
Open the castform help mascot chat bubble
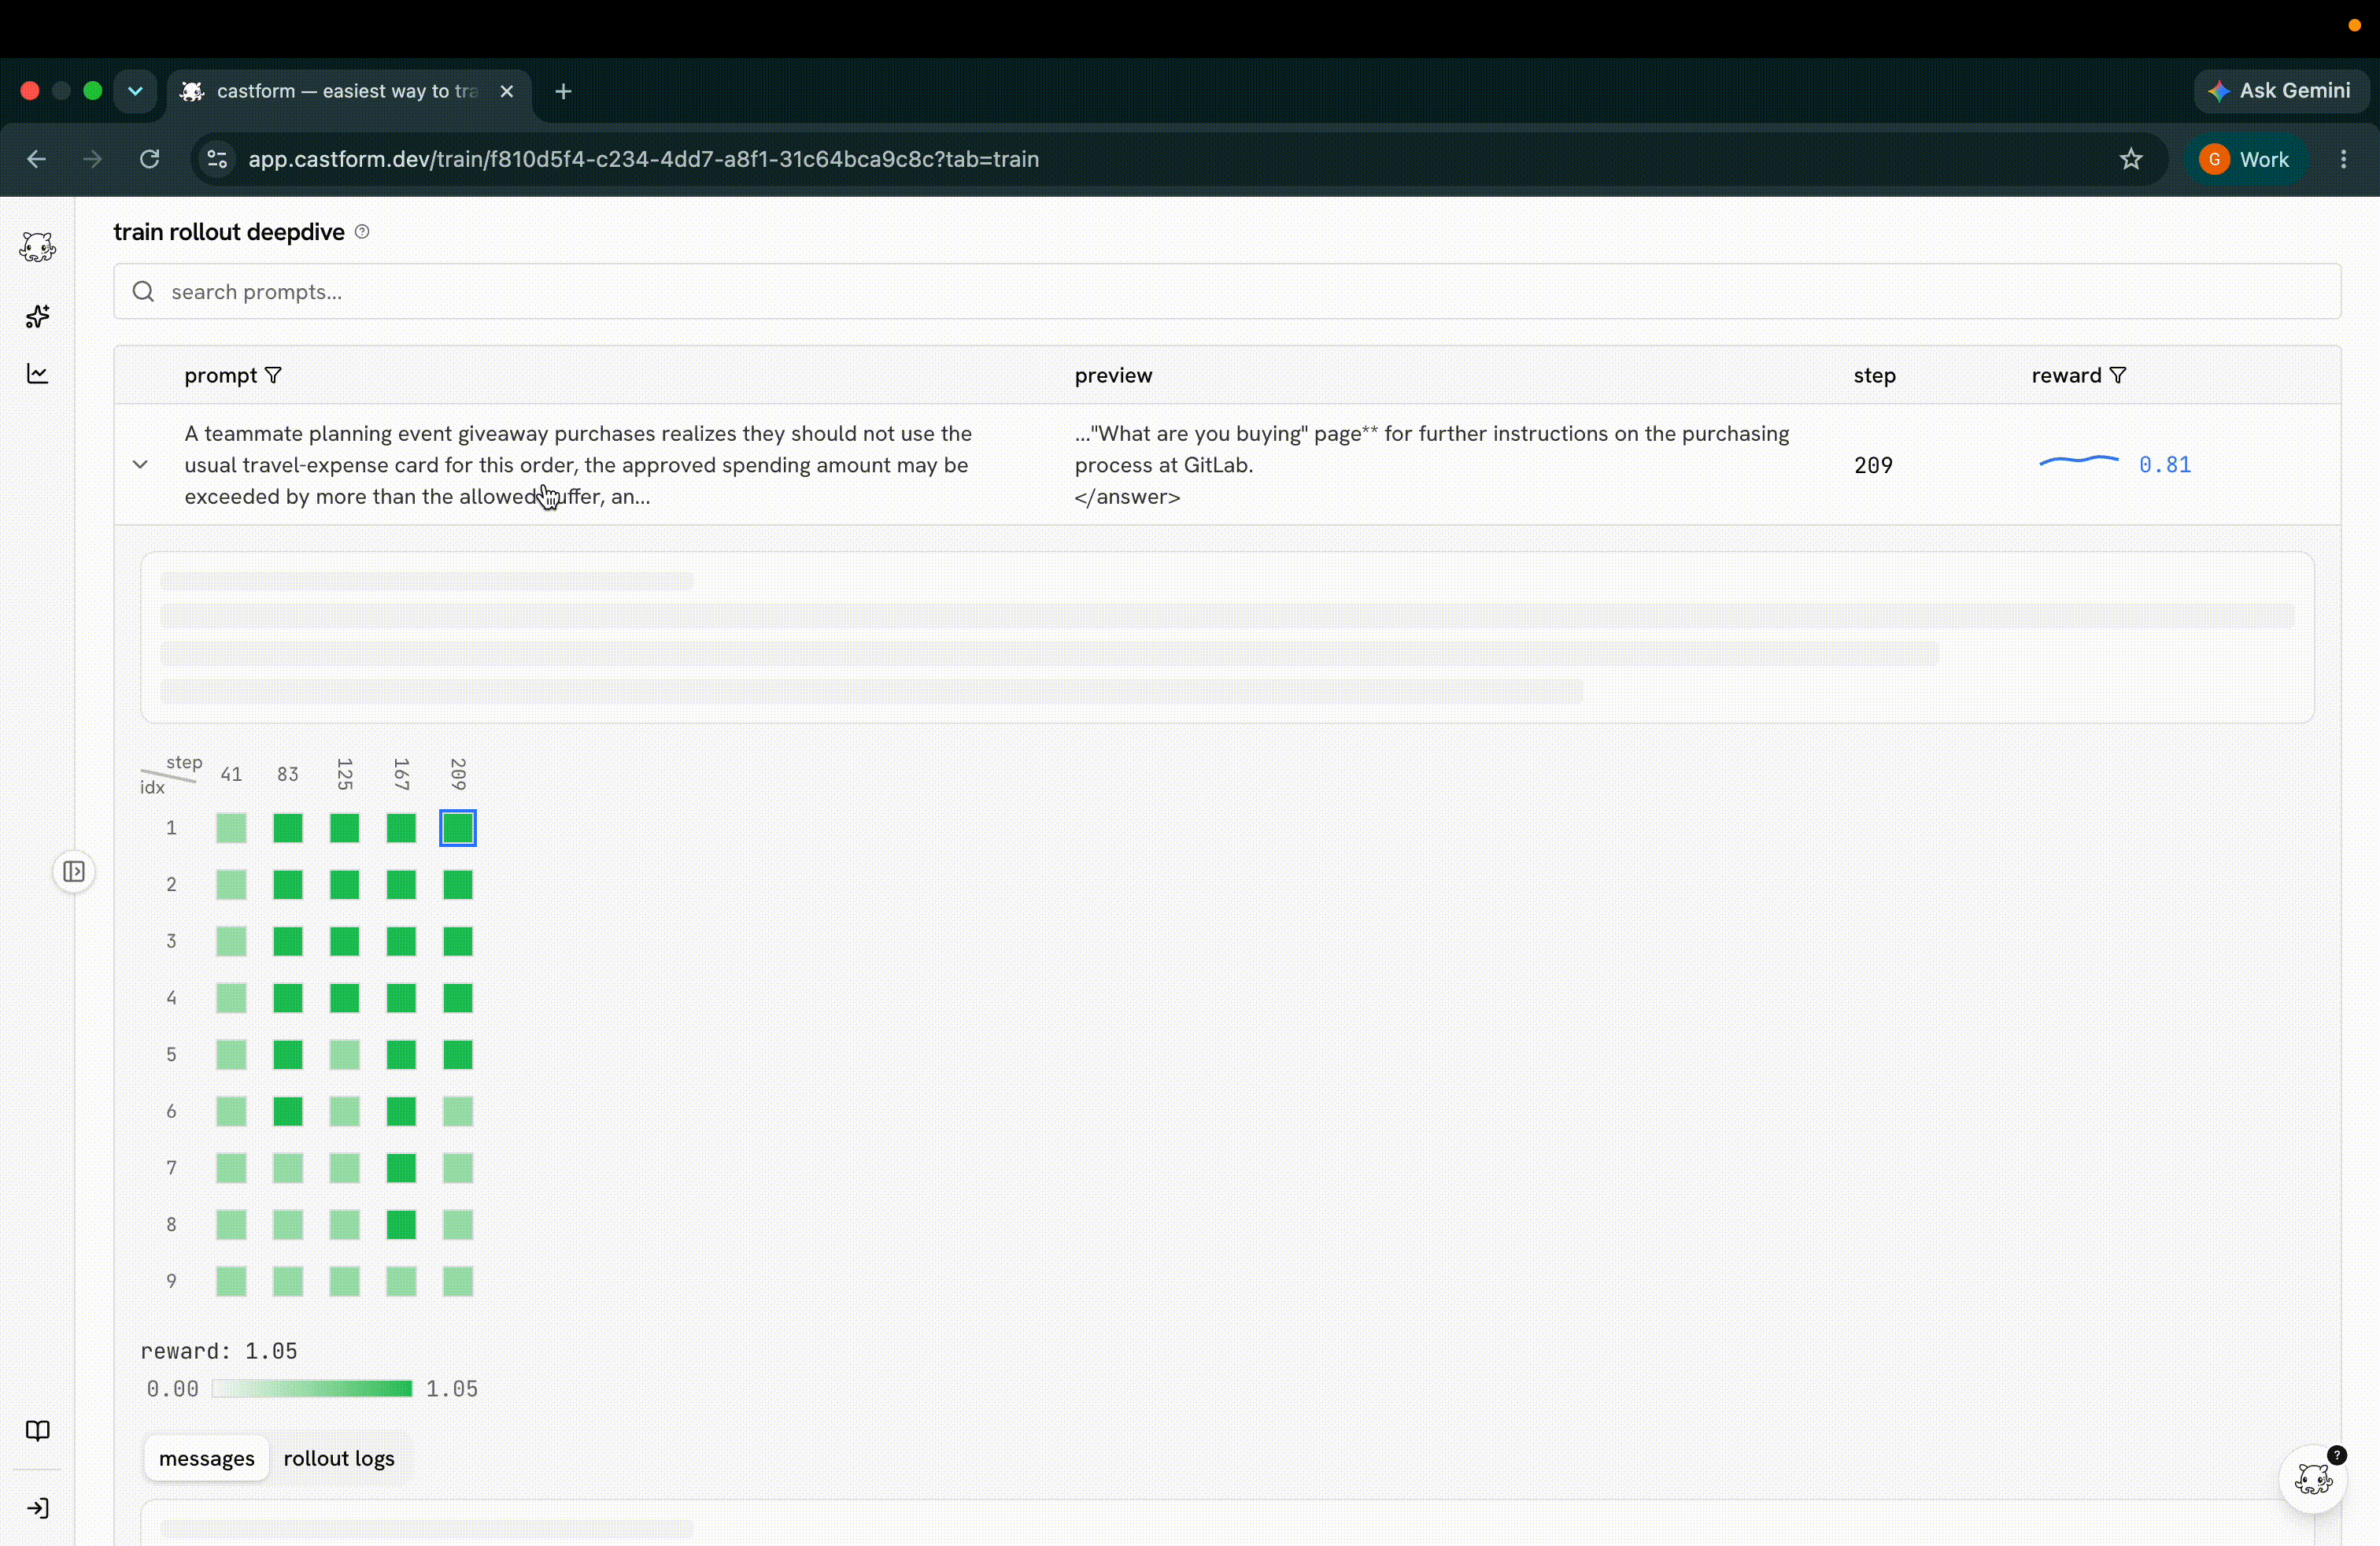point(2312,1478)
